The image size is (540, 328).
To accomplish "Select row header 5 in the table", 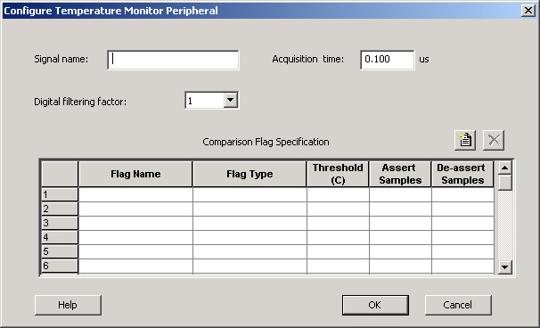I will tap(60, 251).
